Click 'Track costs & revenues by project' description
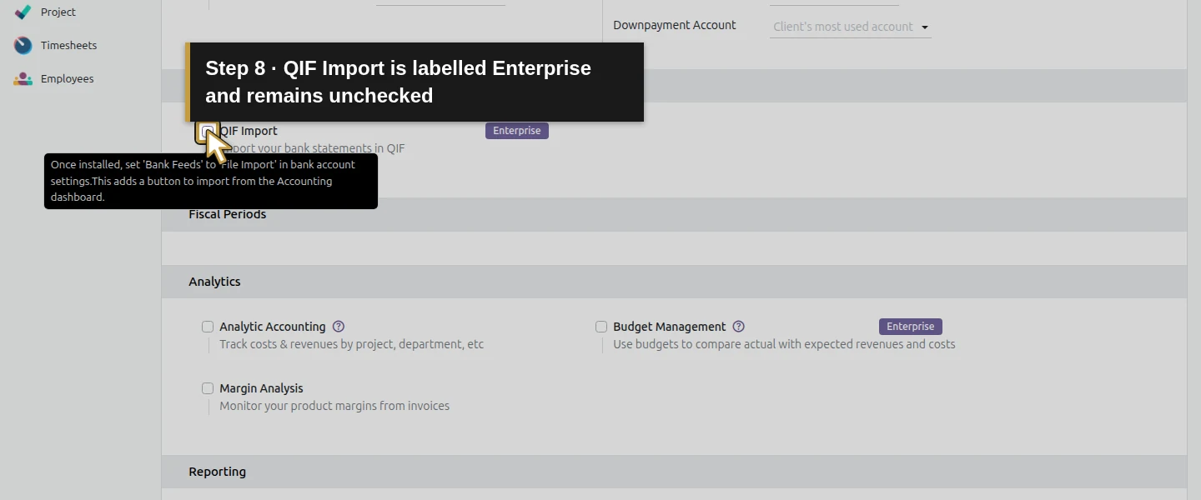Screen dimensions: 1201x500 click(352, 344)
